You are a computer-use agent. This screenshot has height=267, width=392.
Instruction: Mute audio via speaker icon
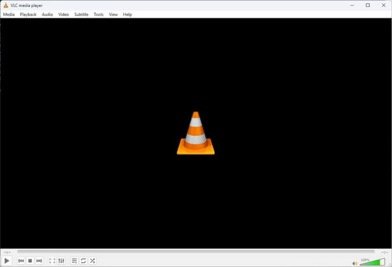(355, 263)
